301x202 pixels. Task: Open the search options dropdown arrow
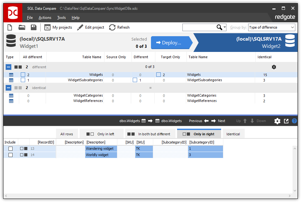click(225, 27)
